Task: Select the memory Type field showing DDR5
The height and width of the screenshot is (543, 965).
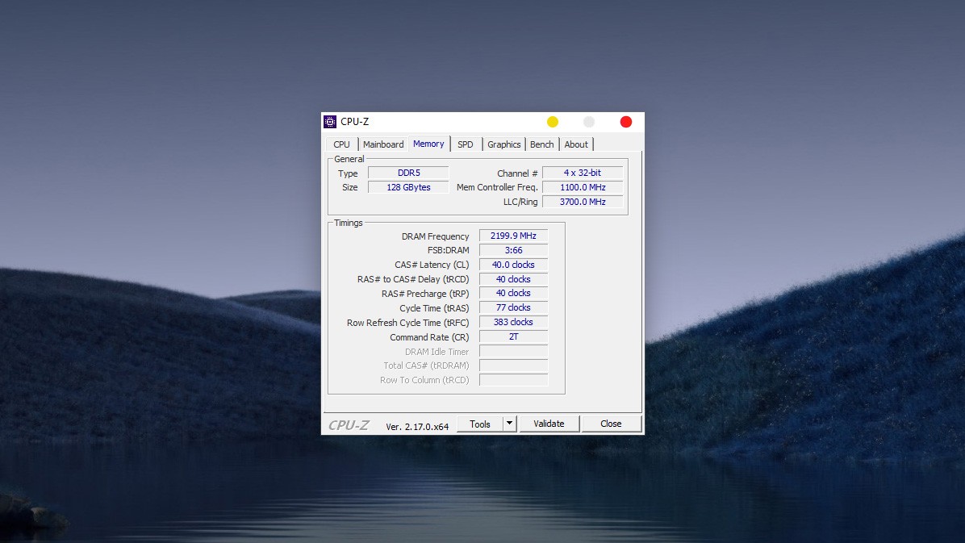Action: 408,173
